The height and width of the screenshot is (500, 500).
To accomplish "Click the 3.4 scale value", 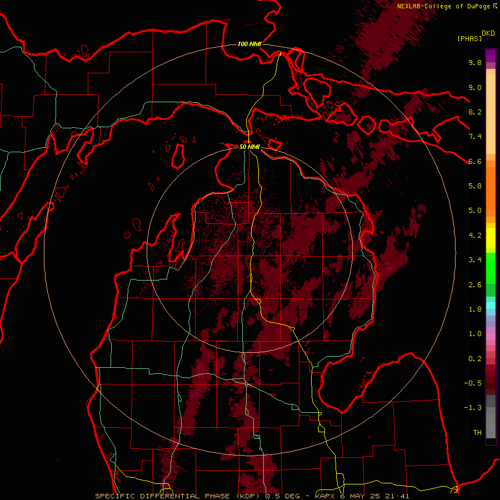I will 475,260.
